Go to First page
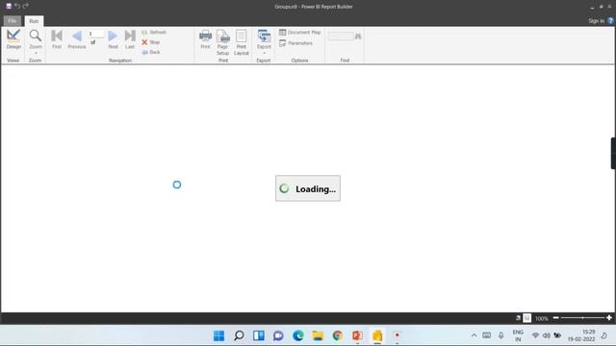The width and height of the screenshot is (616, 346). click(57, 39)
